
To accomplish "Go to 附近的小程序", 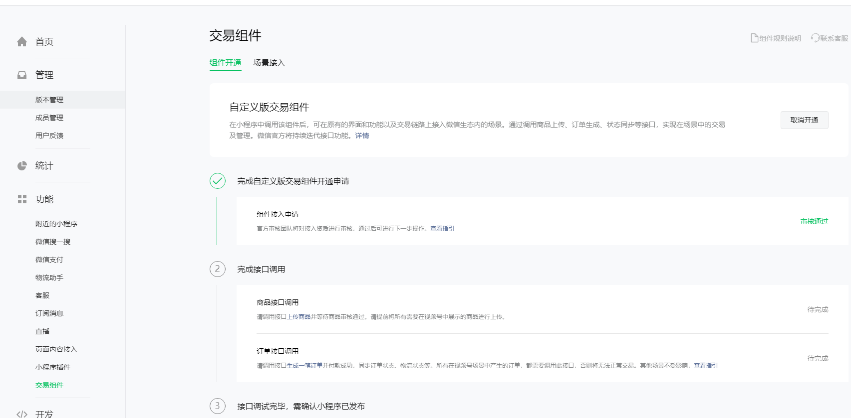I will coord(56,224).
